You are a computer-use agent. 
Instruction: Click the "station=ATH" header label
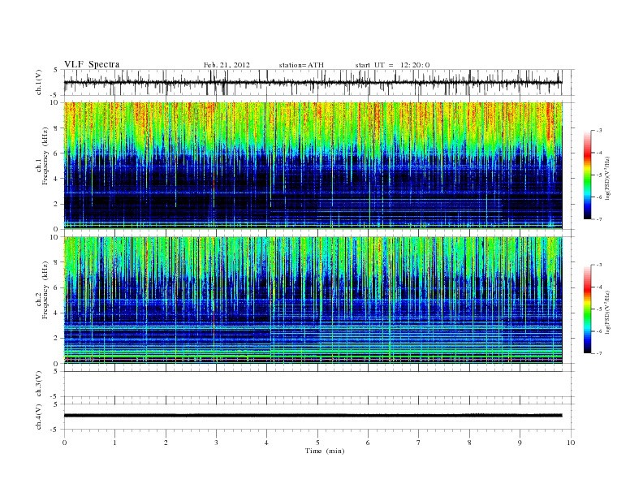[301, 65]
